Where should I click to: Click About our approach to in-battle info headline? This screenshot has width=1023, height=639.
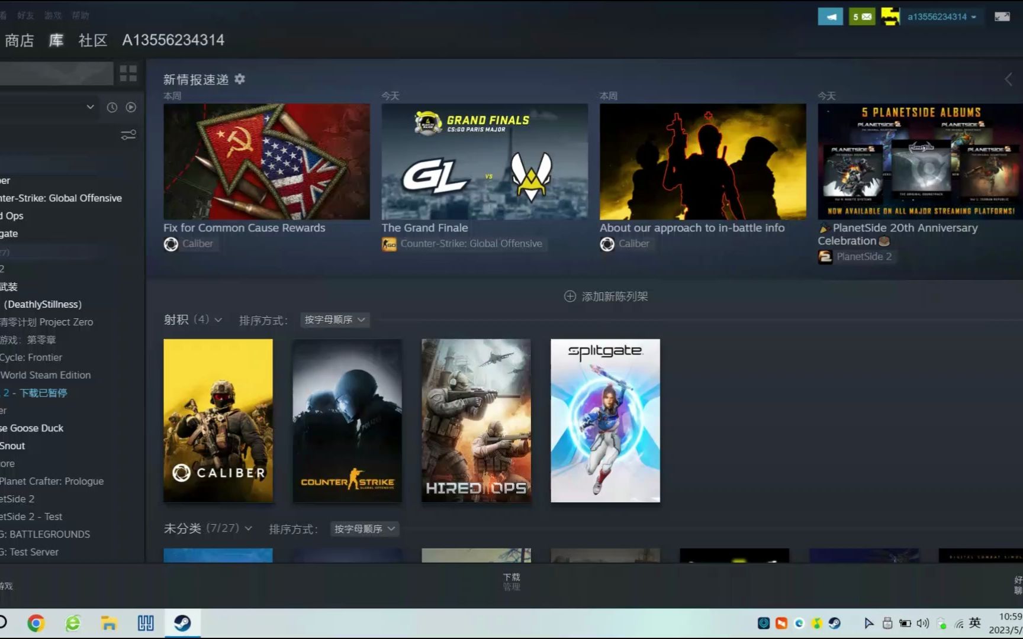[x=692, y=228]
